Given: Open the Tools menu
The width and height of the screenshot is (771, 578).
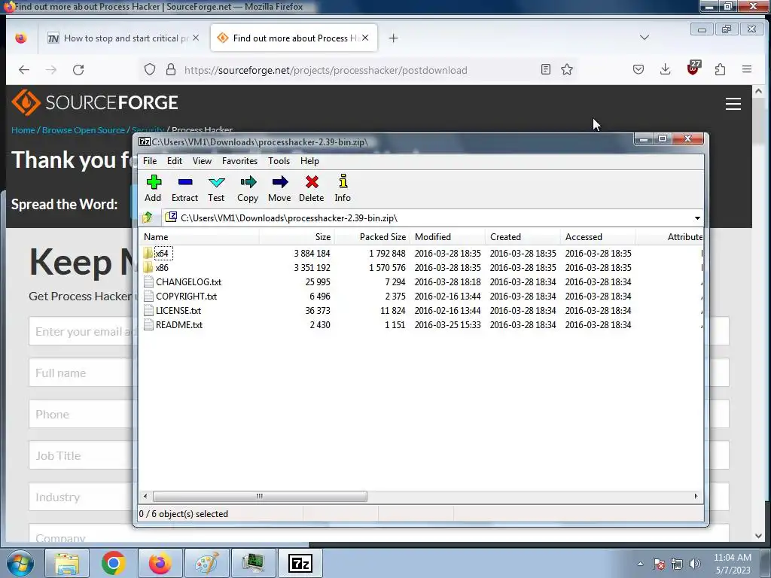Looking at the screenshot, I should pos(279,161).
